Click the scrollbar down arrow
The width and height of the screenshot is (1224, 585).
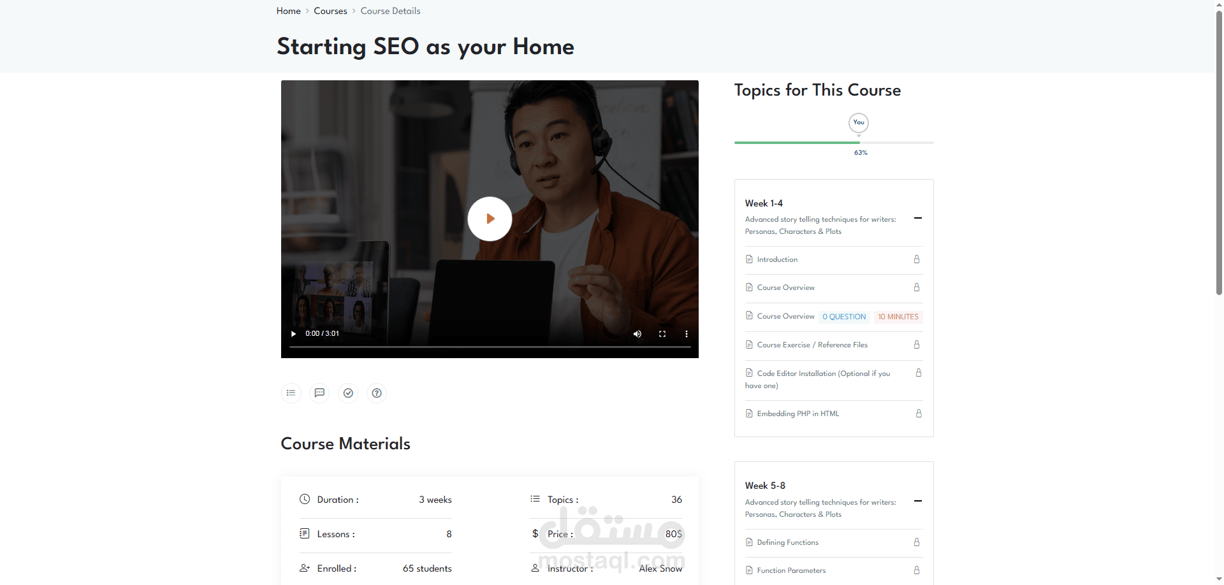pyautogui.click(x=1219, y=579)
